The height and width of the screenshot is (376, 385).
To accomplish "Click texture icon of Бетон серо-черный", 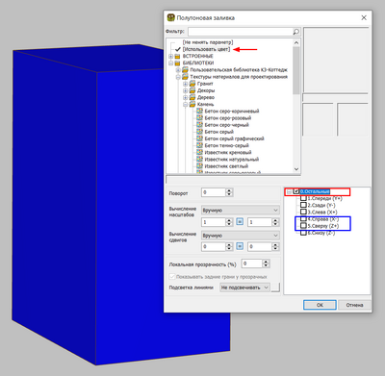I will click(x=200, y=125).
